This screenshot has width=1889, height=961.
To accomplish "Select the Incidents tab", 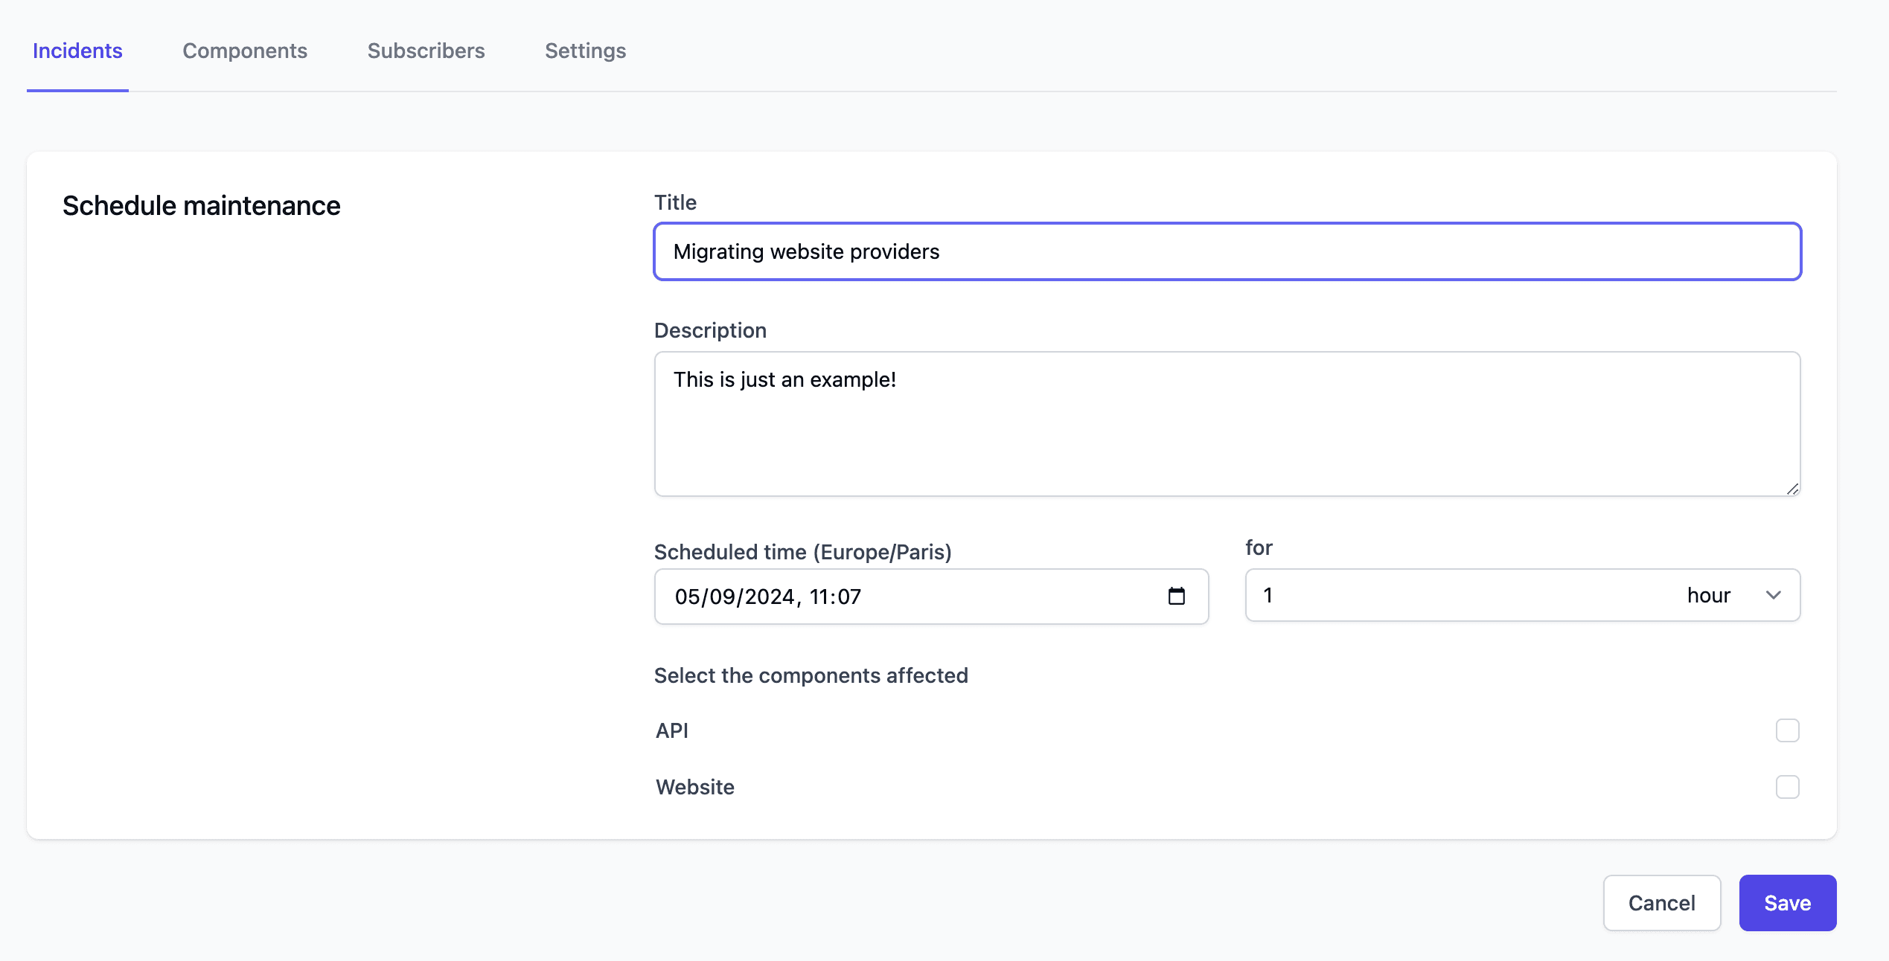I will pos(77,51).
